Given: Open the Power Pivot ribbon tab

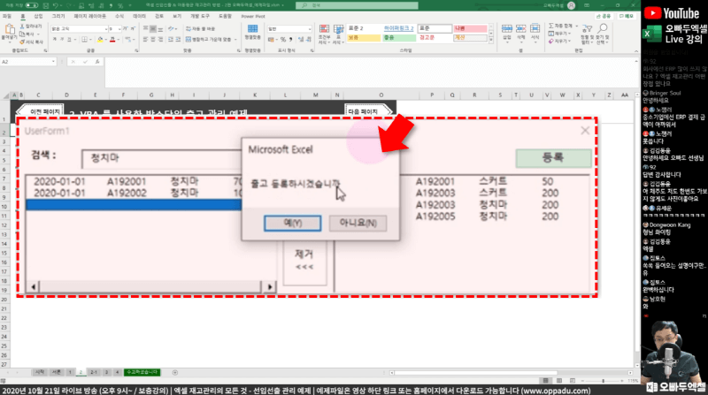Looking at the screenshot, I should [252, 16].
